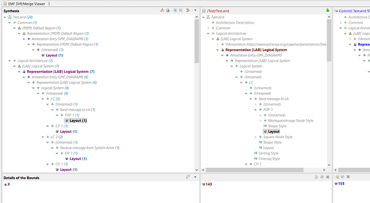The image size is (370, 203).
Task: Expand Common node in /Test/Test.aird pane
Action: point(208,28)
